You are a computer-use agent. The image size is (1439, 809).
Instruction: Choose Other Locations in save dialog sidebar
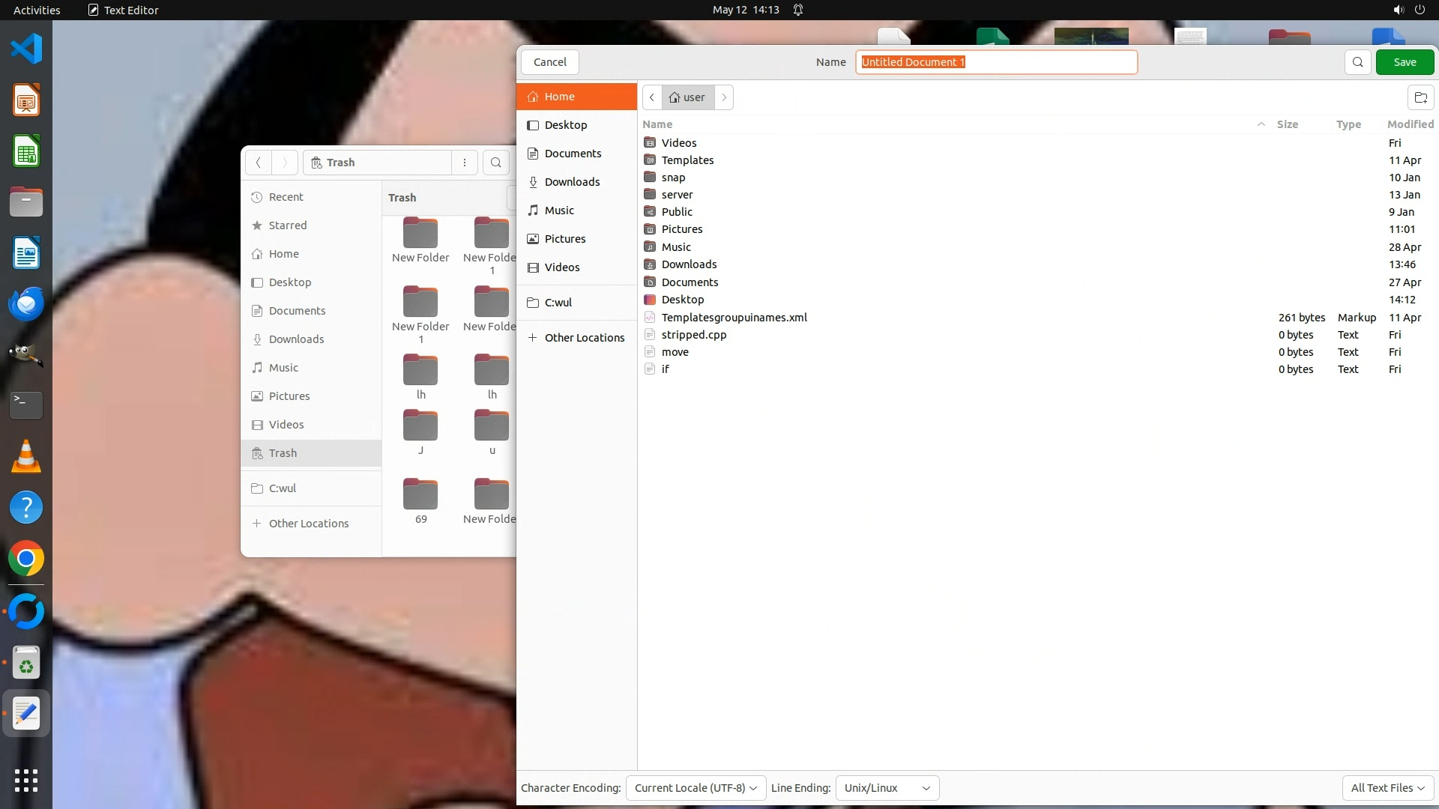point(584,338)
